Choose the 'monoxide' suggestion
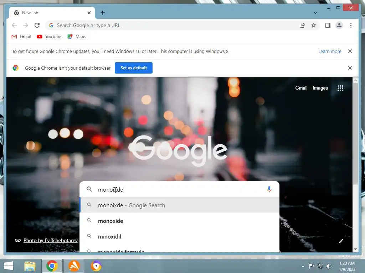This screenshot has width=365, height=273. pyautogui.click(x=180, y=221)
